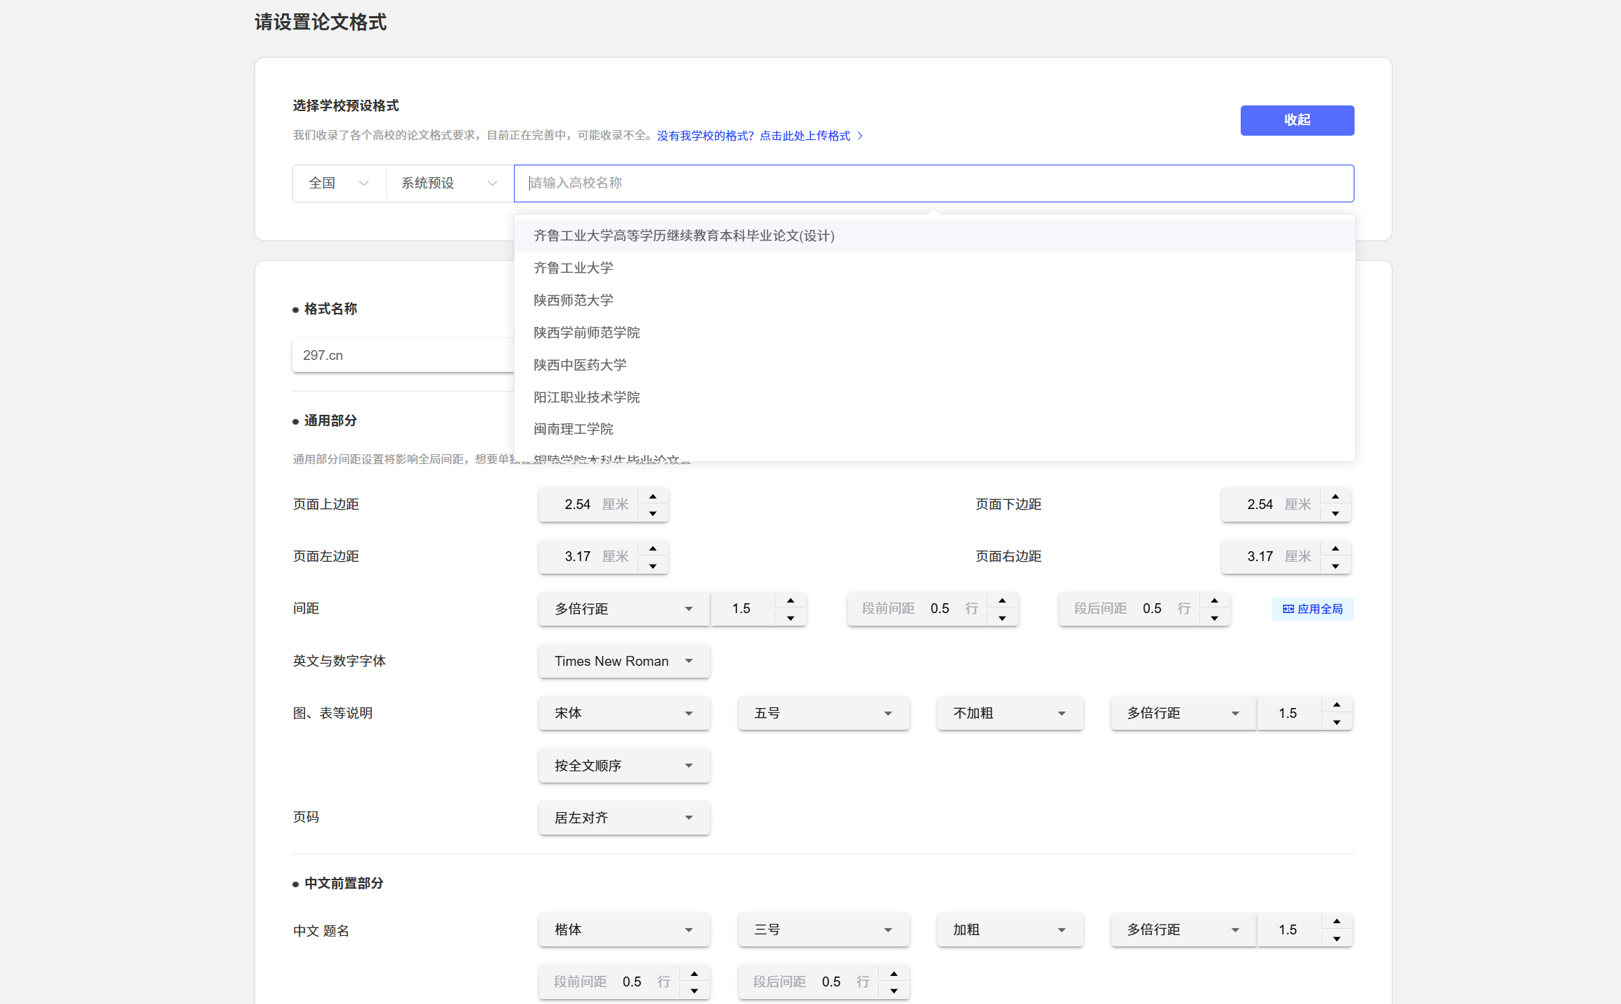This screenshot has height=1004, width=1621.
Task: Expand the Times New Roman font dropdown
Action: (624, 661)
